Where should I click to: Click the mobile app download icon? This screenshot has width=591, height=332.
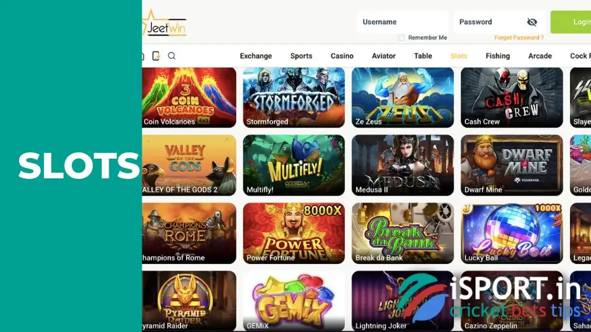156,56
